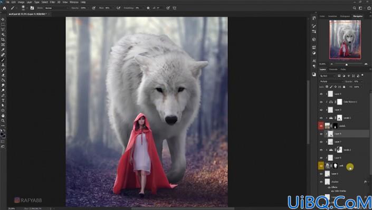Click the layer Opacity value field

[357, 81]
